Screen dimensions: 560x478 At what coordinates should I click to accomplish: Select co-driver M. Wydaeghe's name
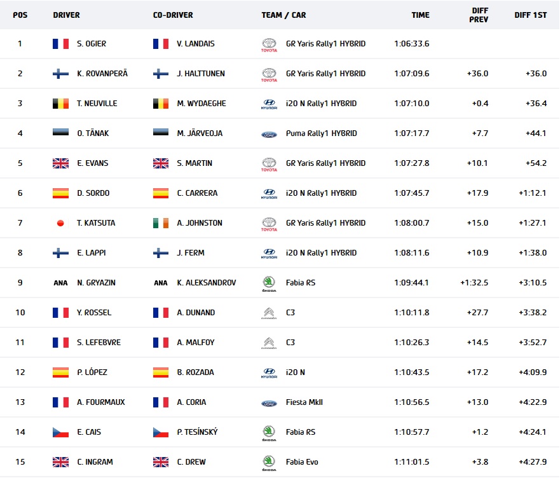click(201, 104)
